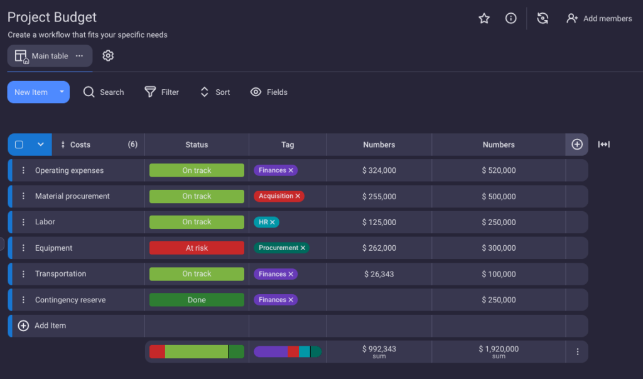The height and width of the screenshot is (379, 643).
Task: Add a new column with the plus icon
Action: [576, 145]
